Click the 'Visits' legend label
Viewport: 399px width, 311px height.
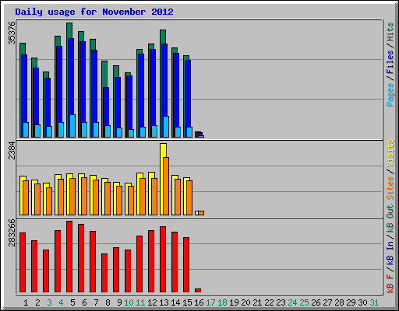[390, 153]
